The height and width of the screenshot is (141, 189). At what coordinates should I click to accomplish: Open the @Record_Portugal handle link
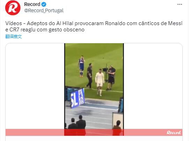click(x=44, y=10)
